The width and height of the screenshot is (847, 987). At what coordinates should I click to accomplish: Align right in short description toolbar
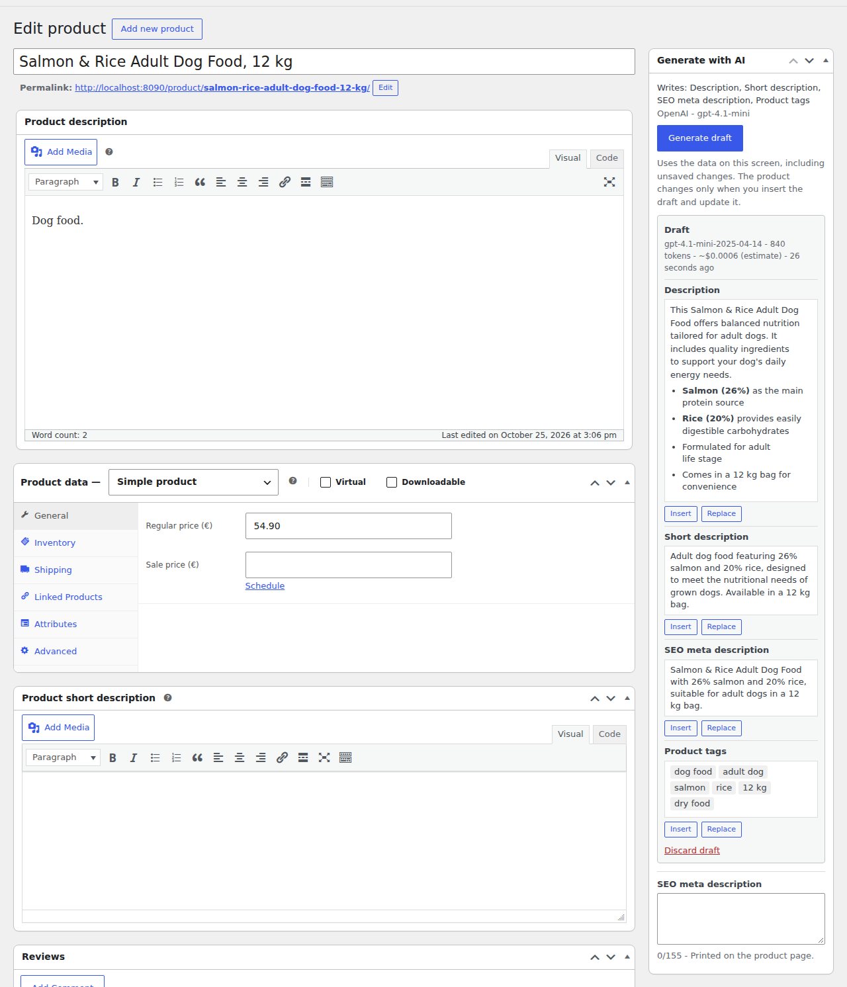click(x=261, y=757)
